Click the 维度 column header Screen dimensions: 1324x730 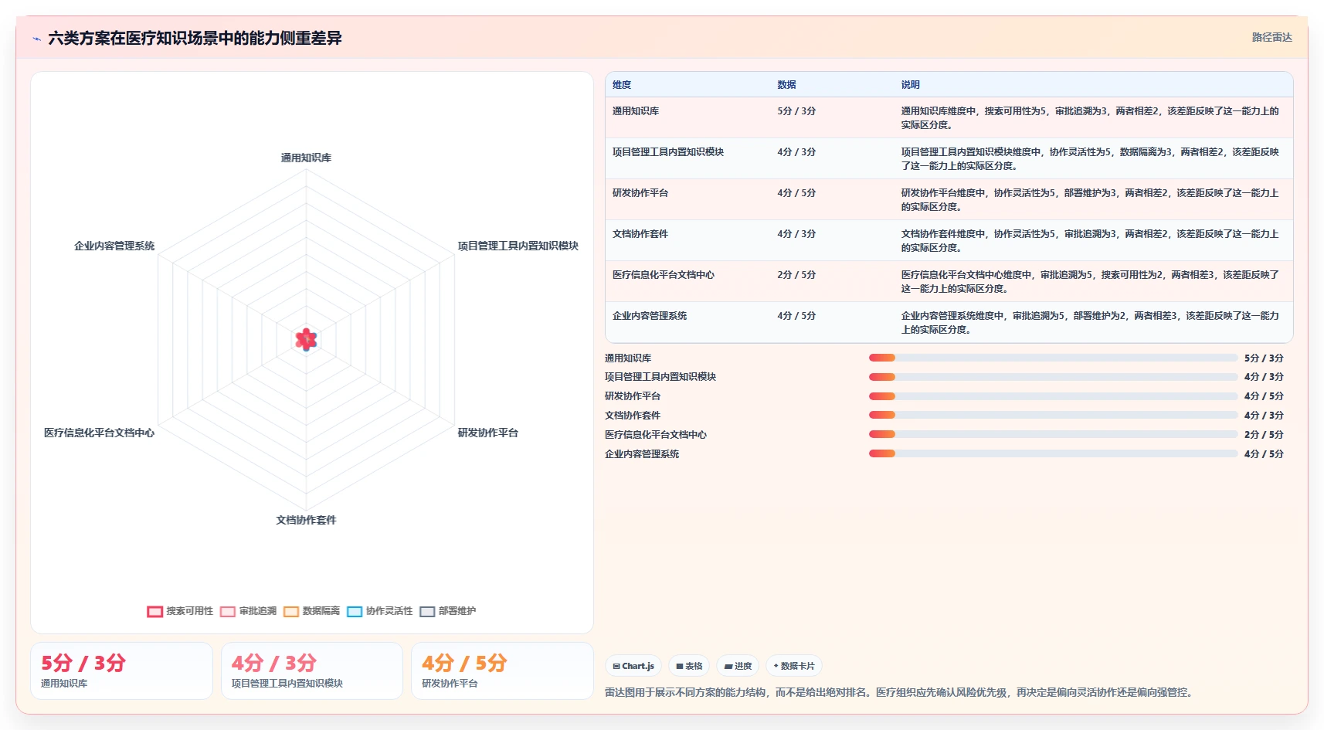pyautogui.click(x=622, y=85)
